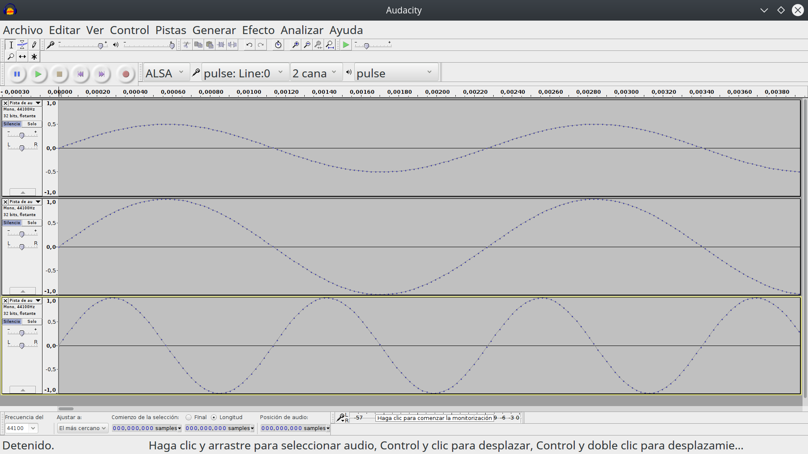Select the Time Shift arrows tool
Screen dimensions: 808x454
22,57
